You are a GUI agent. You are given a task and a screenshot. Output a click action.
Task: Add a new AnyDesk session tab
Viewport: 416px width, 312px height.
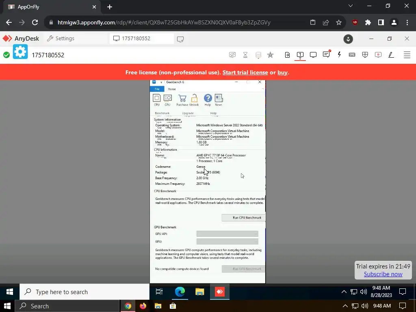coord(180,39)
